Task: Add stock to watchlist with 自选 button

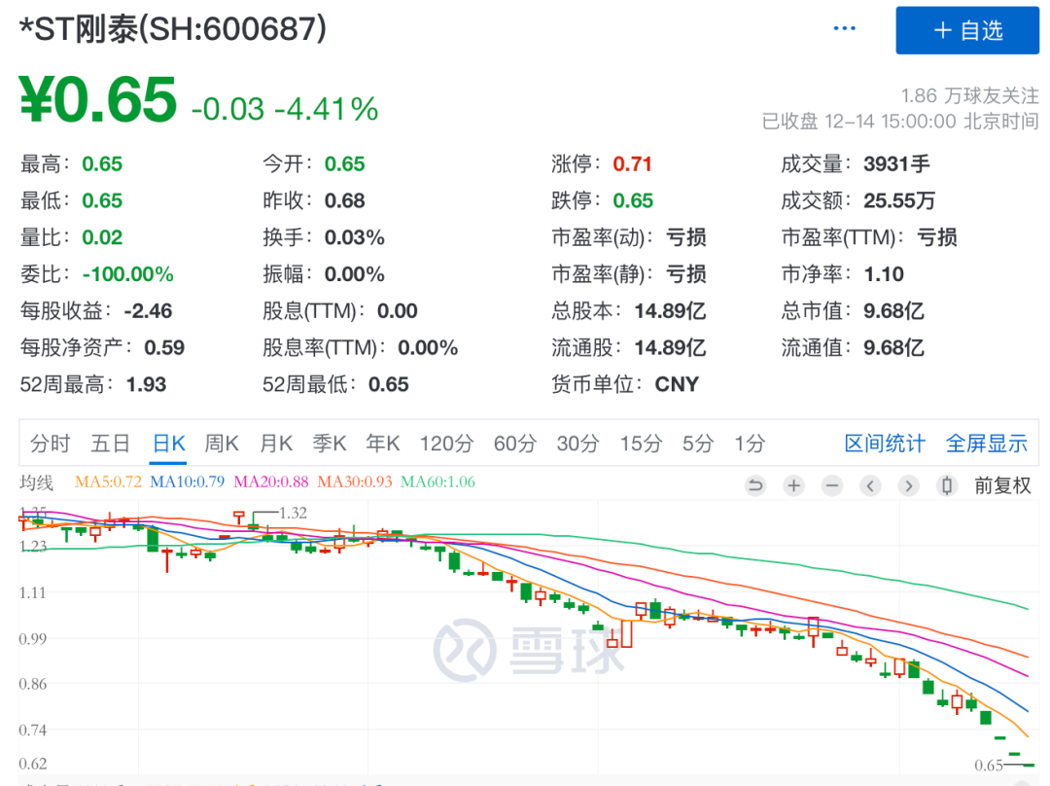Action: tap(967, 30)
